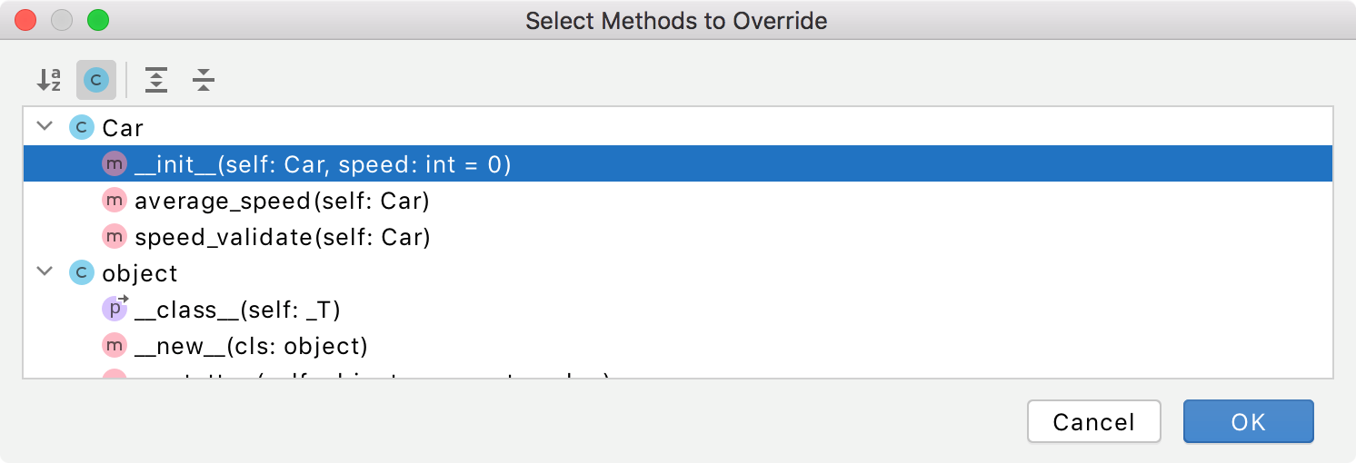Select the speed_validate(self: Car) method

pyautogui.click(x=678, y=237)
